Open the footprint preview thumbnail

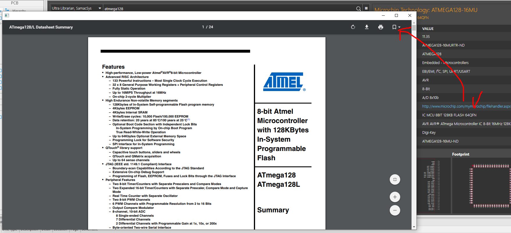pos(482,185)
